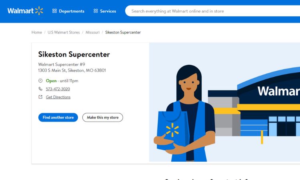Focus the Walmart search field
This screenshot has width=300, height=180.
(x=212, y=11)
